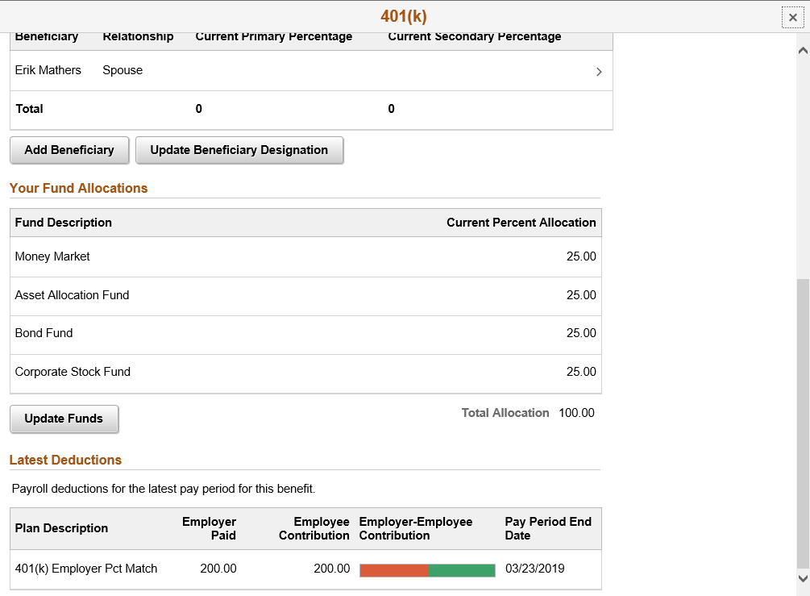Viewport: 810px width, 596px height.
Task: Click the employer-employee contribution bar
Action: [427, 570]
